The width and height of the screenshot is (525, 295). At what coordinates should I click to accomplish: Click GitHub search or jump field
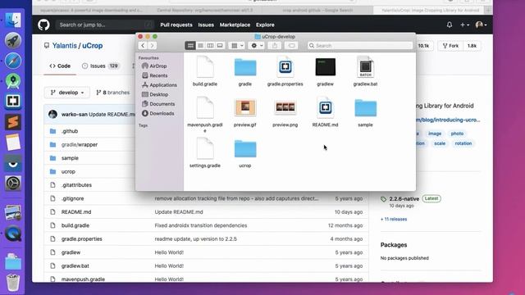coord(105,25)
